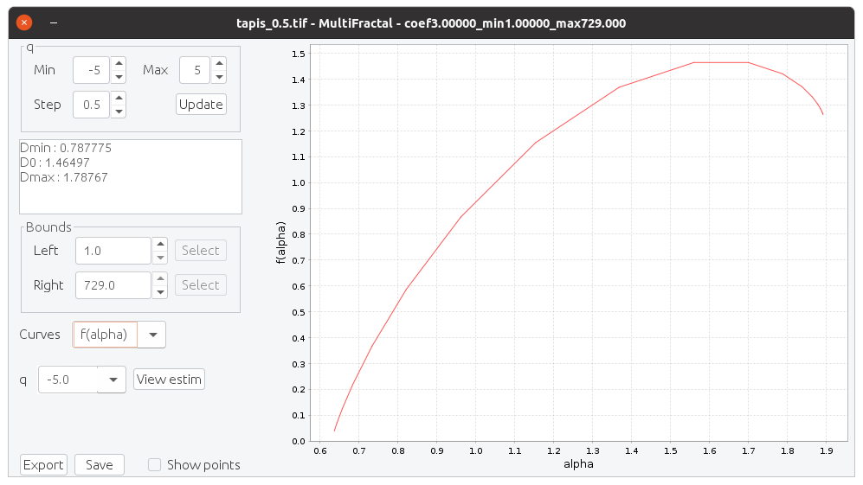
Task: Decrease the q Max value with down arrow
Action: click(x=219, y=76)
